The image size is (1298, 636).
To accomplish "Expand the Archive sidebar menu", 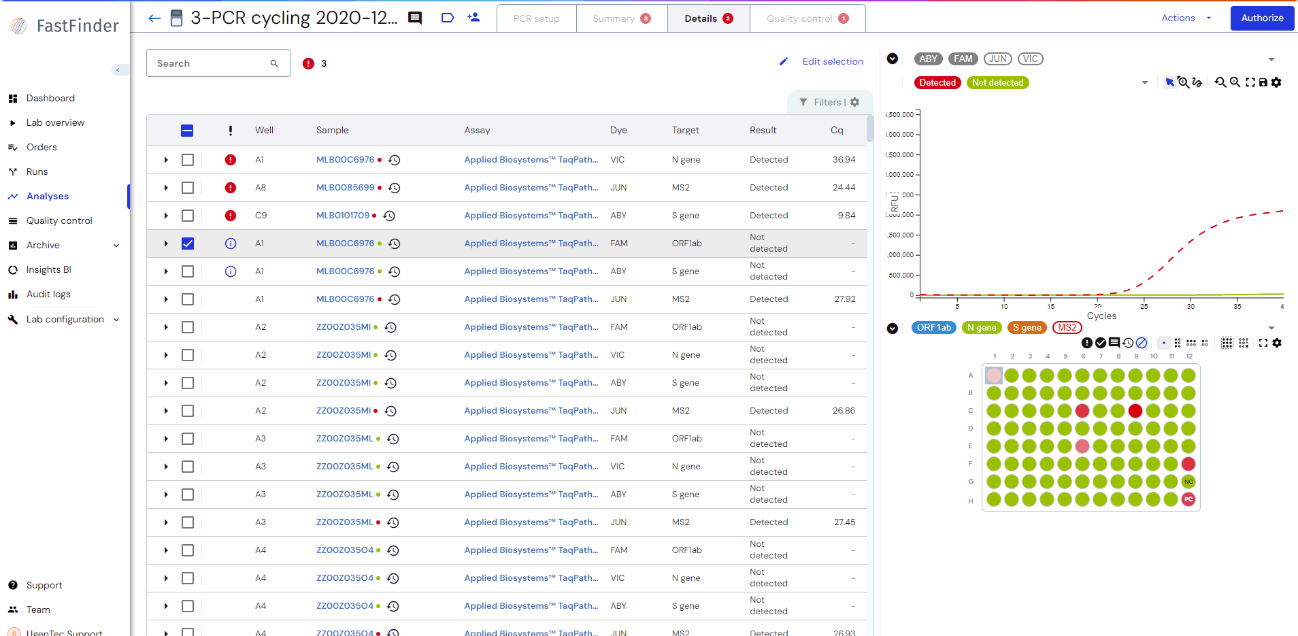I will pos(116,246).
